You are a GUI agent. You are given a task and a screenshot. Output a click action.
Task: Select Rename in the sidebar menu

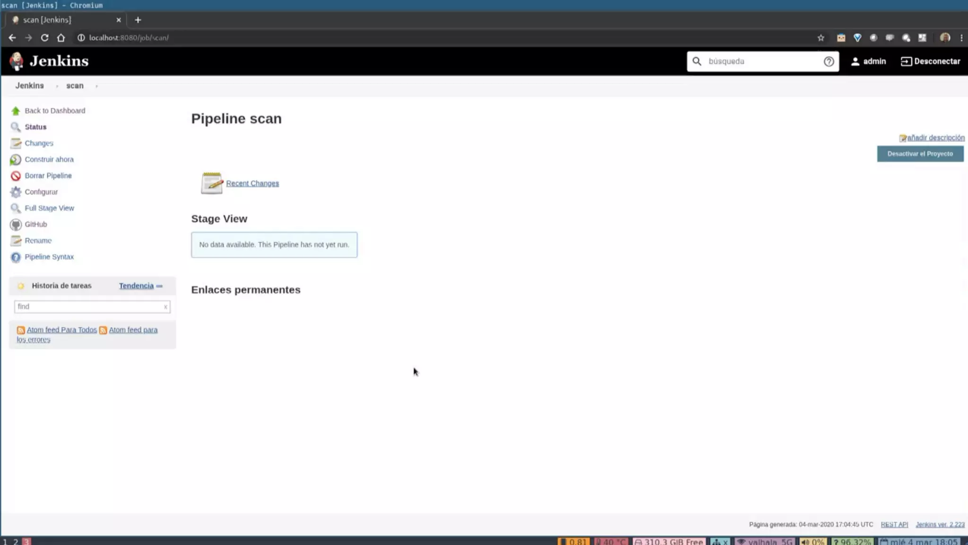(x=38, y=241)
